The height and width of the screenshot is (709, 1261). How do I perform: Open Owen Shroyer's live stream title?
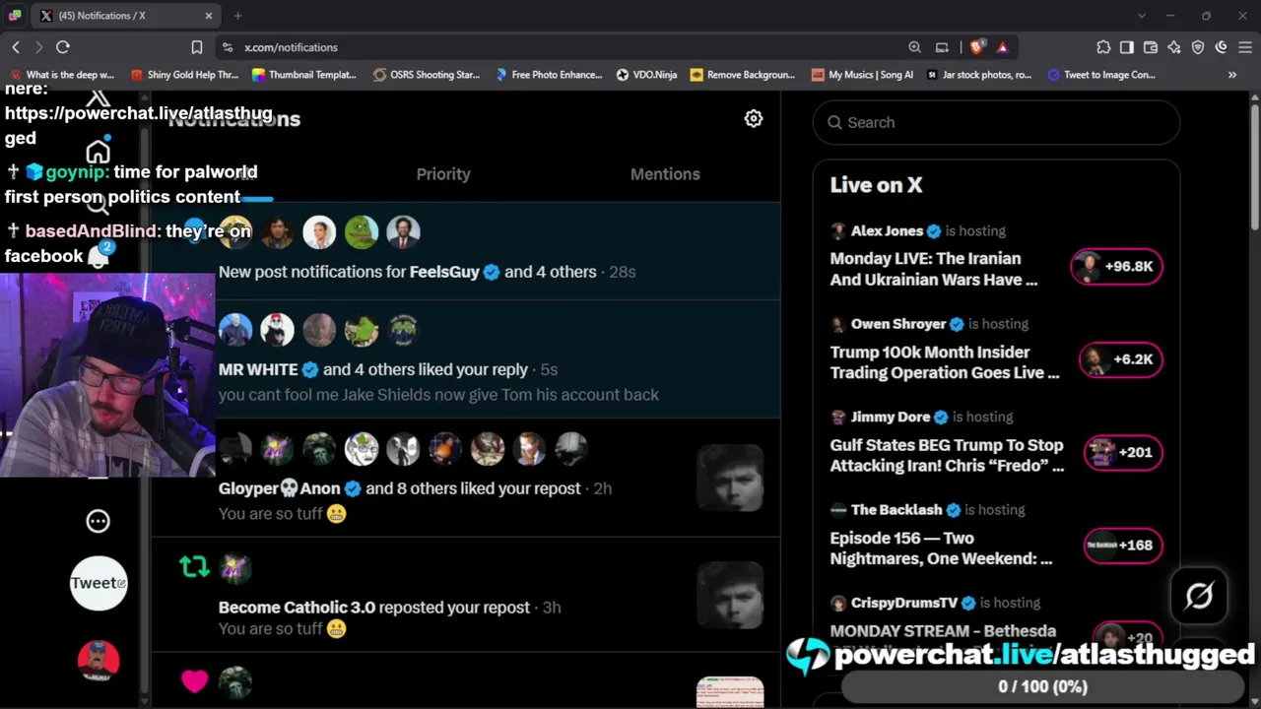pyautogui.click(x=944, y=362)
